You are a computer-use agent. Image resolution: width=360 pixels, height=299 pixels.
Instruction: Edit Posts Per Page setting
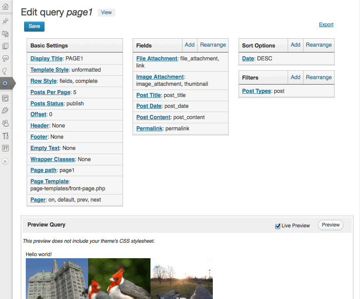point(50,92)
